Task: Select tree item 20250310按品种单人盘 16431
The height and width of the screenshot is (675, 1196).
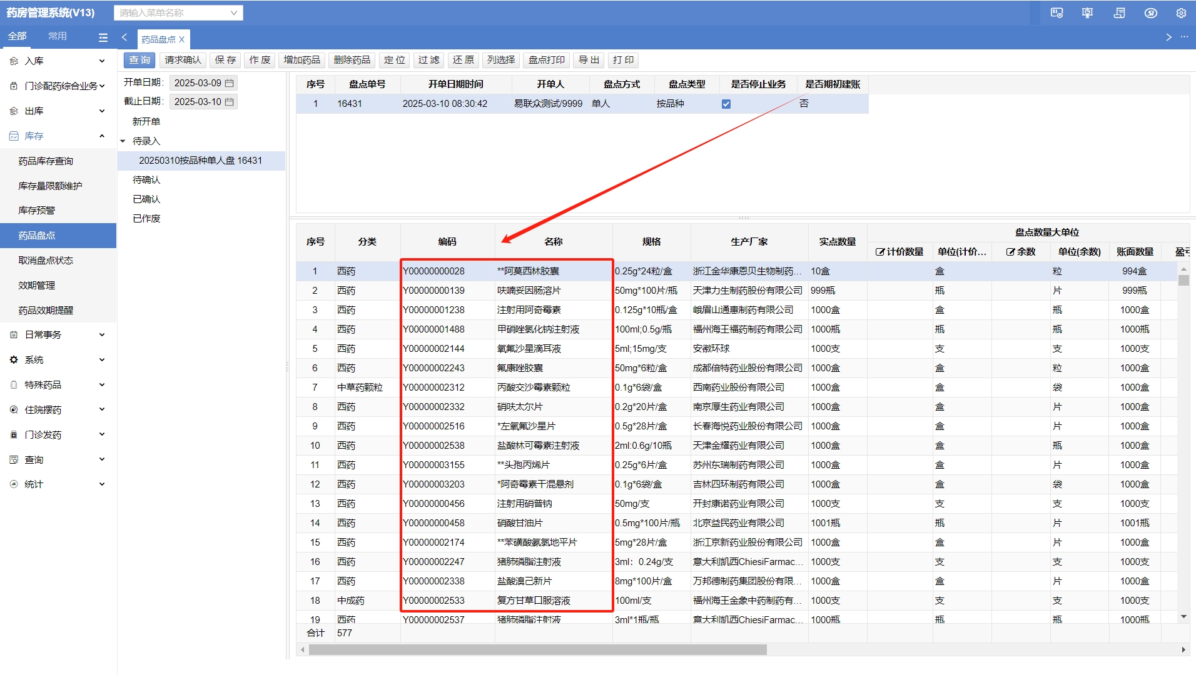Action: (x=200, y=161)
